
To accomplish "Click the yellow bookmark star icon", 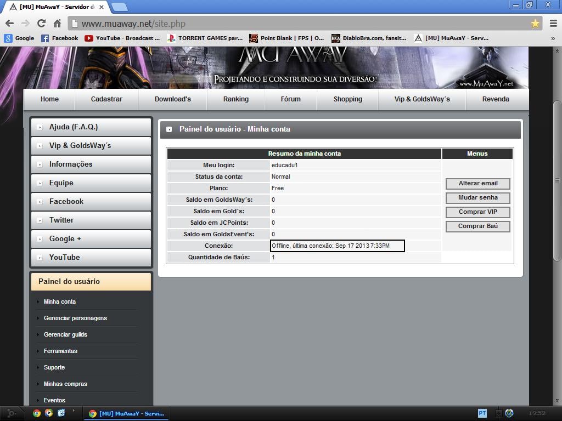I will click(x=535, y=24).
